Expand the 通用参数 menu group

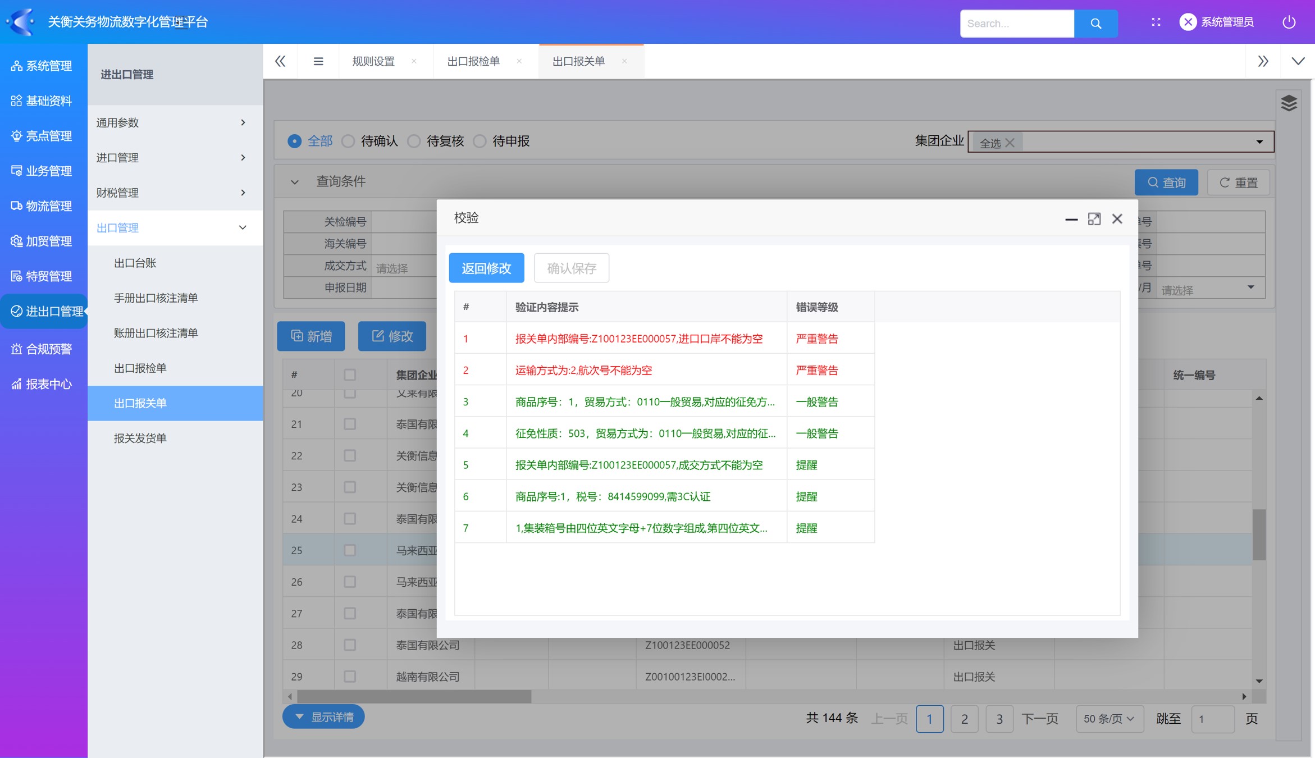pyautogui.click(x=175, y=122)
